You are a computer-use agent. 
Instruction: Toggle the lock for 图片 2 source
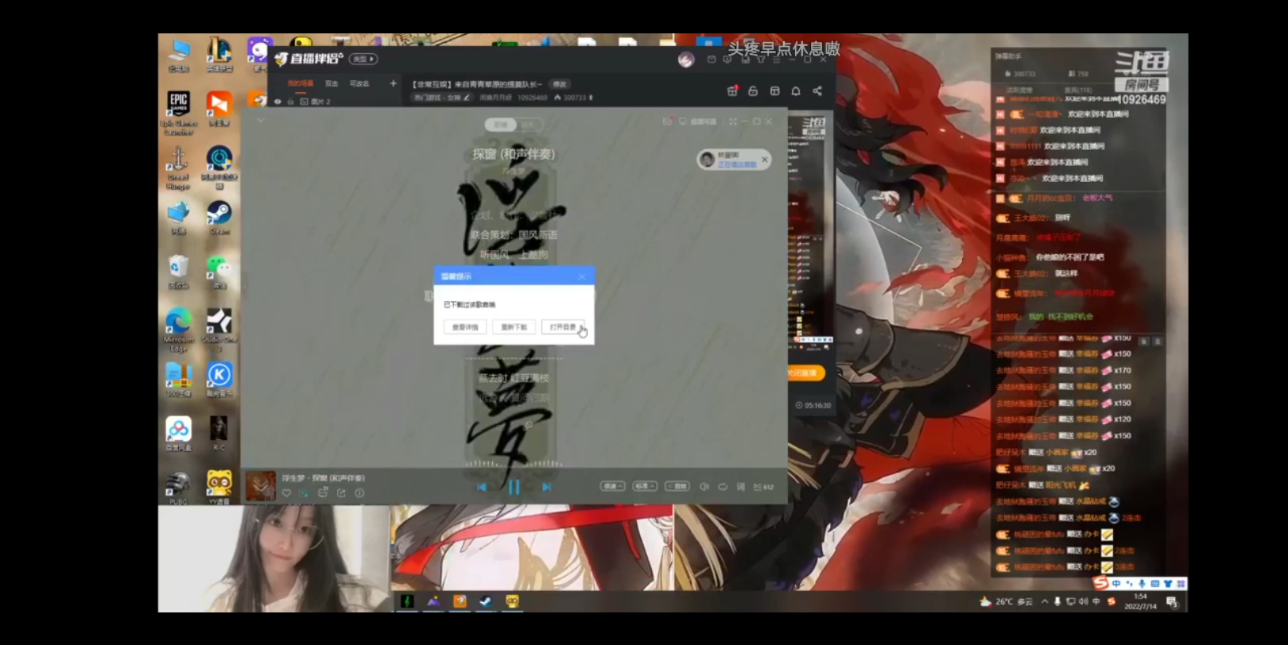291,102
